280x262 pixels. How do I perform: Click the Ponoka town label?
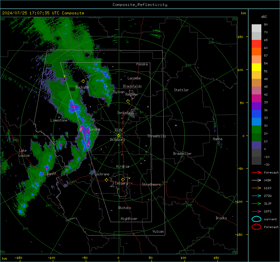tap(142, 64)
